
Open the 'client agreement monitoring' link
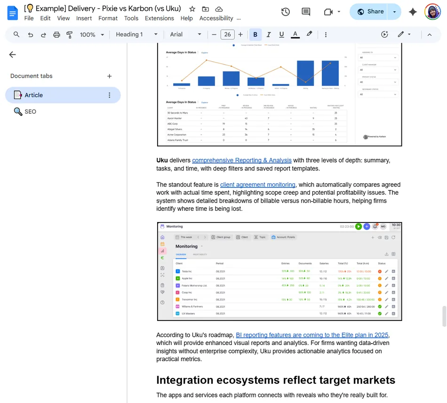point(257,184)
